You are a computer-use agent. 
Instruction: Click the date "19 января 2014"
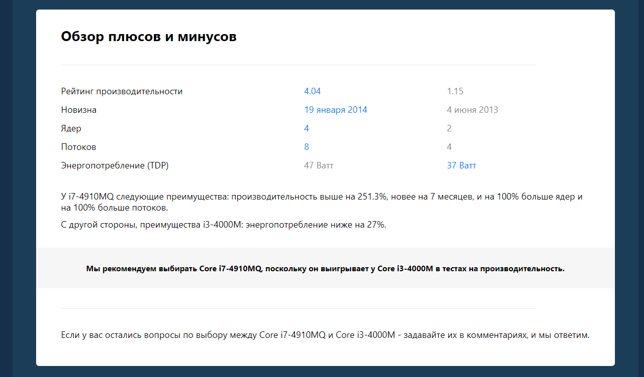coord(336,110)
